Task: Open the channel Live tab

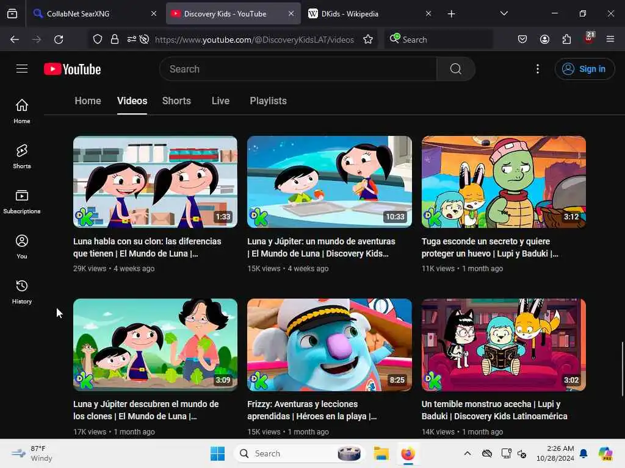Action: 220,101
